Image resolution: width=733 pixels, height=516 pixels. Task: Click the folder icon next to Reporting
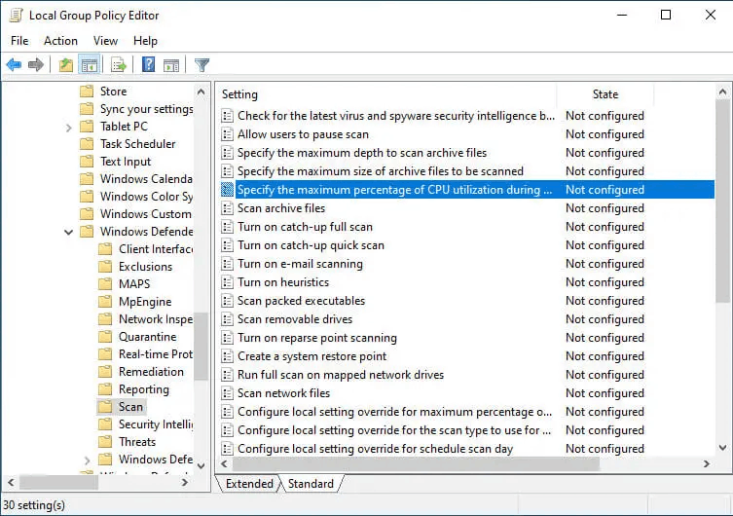(x=106, y=389)
